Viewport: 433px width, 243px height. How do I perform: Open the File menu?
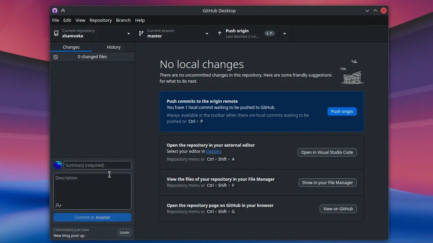[55, 20]
